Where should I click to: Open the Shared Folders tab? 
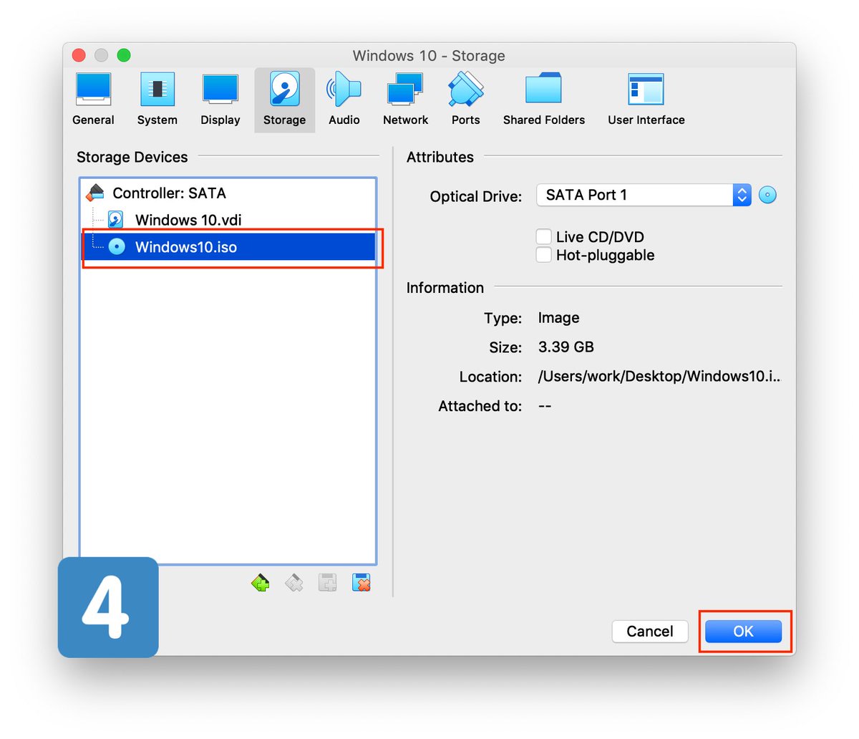pos(544,100)
